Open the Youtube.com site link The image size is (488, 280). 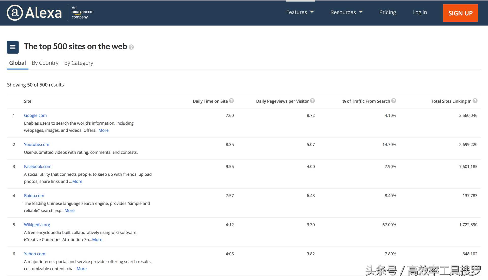(37, 144)
